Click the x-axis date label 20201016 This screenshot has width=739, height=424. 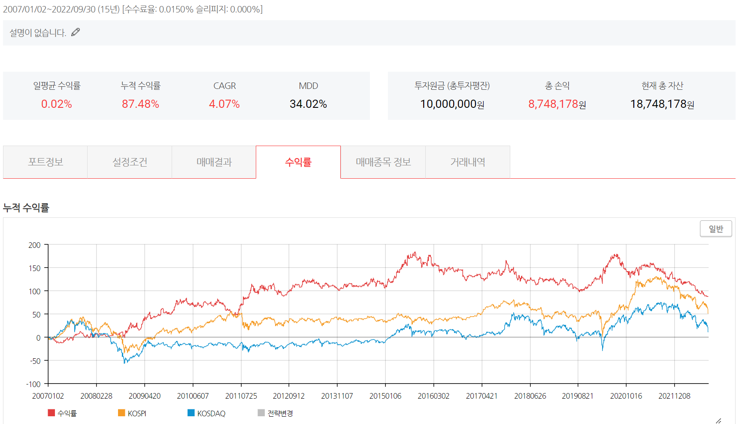tap(626, 396)
